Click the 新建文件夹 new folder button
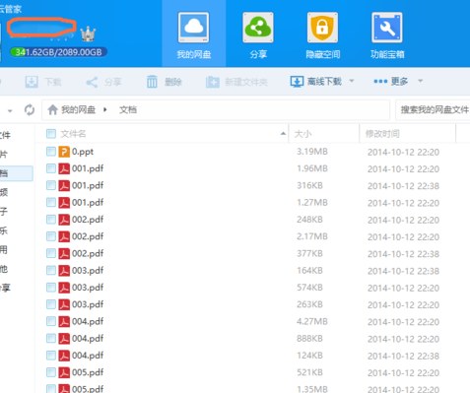Screen dimensions: 470x393 click(x=236, y=82)
